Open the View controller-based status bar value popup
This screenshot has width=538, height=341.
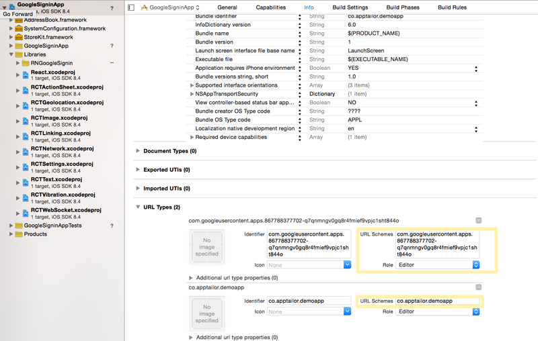pyautogui.click(x=476, y=103)
